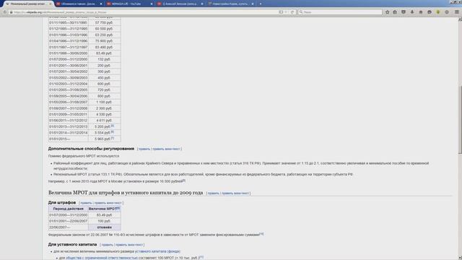Click 'править вики-текст' next to Дополнительные способы регулирования
This screenshot has height=260, width=462.
166,149
